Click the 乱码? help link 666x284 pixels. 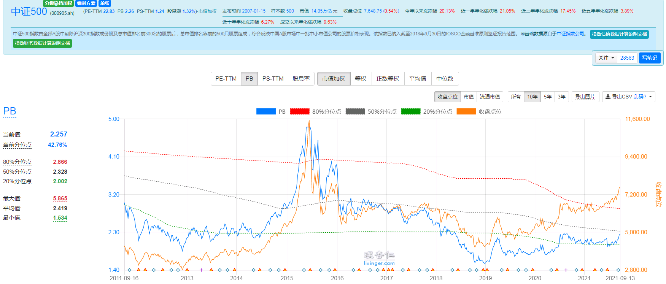[x=639, y=97]
